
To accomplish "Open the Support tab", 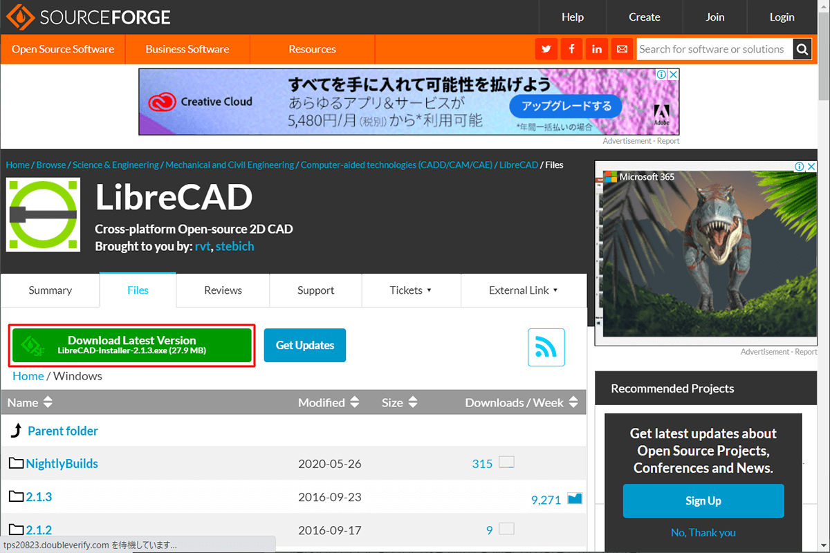I will (x=316, y=290).
